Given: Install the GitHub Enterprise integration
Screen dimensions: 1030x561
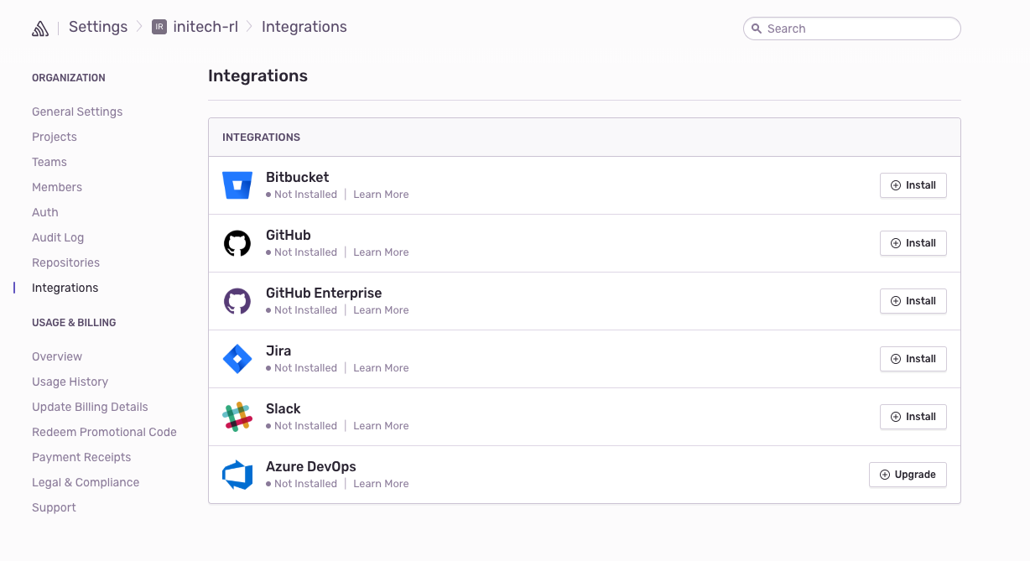Looking at the screenshot, I should (x=913, y=301).
